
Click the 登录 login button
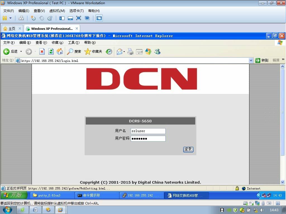tap(188, 149)
